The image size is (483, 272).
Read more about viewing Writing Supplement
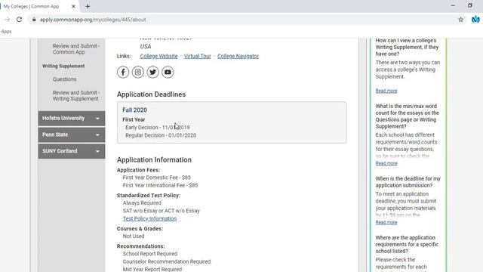coord(386,91)
